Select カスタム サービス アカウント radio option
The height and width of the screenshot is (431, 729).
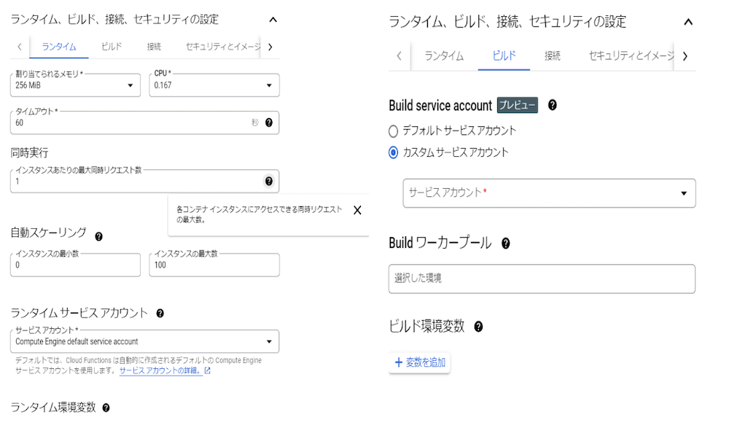tap(394, 152)
